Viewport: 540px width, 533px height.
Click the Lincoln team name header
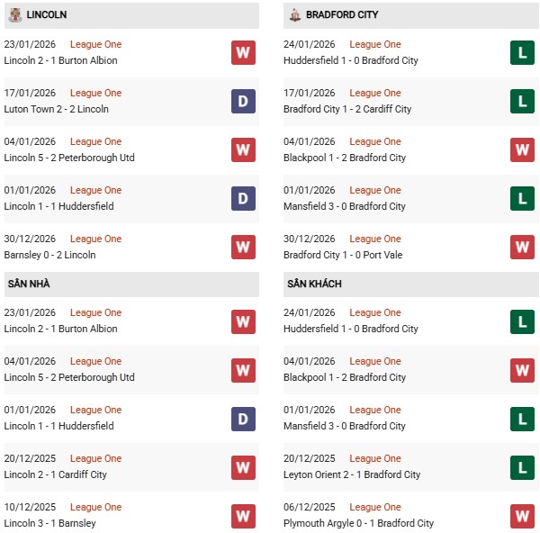(x=47, y=15)
